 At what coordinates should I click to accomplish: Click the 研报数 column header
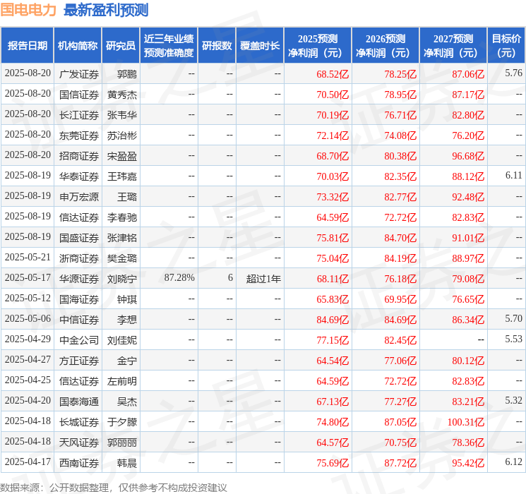pos(217,46)
